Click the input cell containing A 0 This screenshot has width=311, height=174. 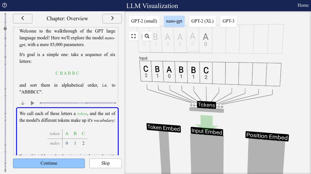tap(169, 72)
